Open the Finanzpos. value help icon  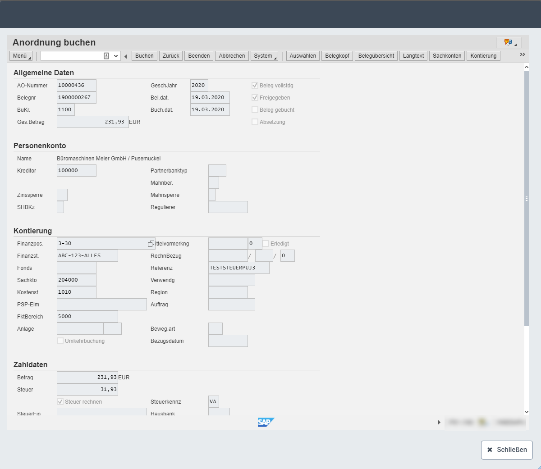tap(151, 244)
